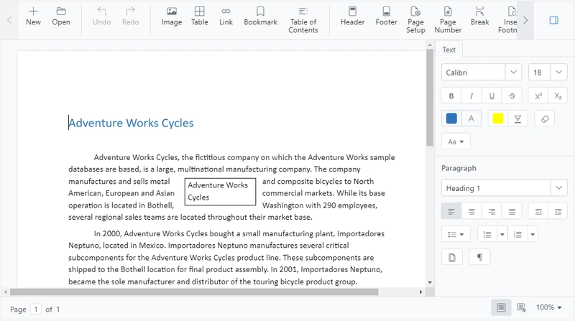
Task: Click the page number input field
Action: tap(35, 310)
